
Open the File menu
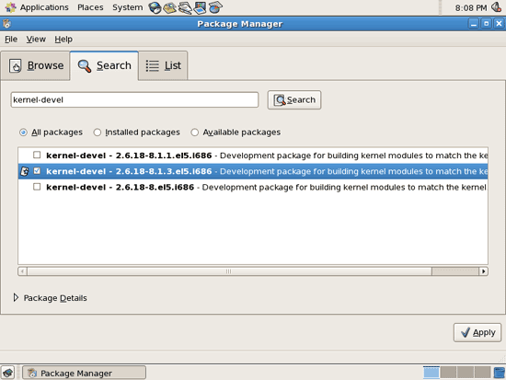(11, 39)
